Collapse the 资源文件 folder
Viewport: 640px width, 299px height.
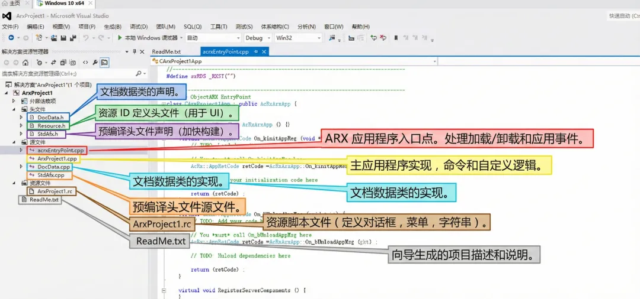coord(14,183)
